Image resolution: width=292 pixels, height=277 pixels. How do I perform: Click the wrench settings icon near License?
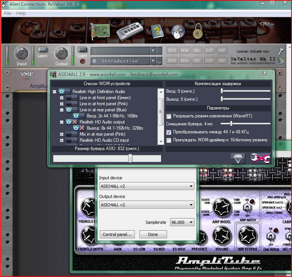pyautogui.click(x=281, y=51)
